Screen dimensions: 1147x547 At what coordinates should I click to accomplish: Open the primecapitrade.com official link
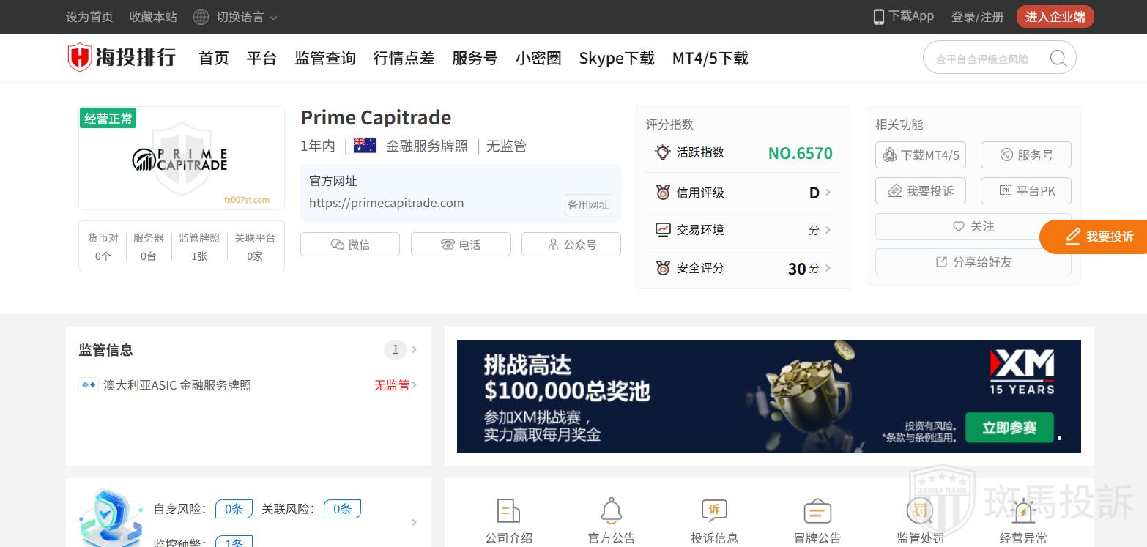[386, 203]
